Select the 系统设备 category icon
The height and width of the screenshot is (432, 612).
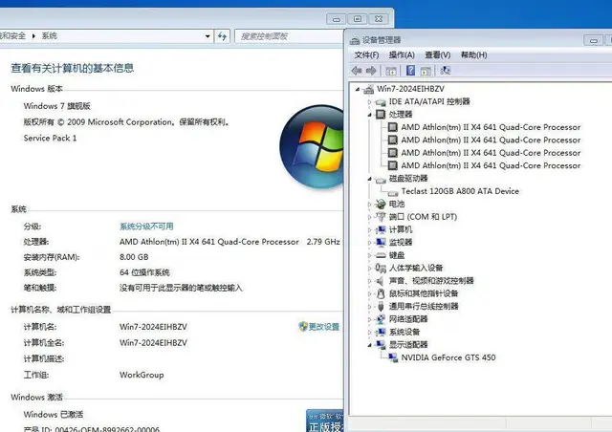pyautogui.click(x=381, y=332)
